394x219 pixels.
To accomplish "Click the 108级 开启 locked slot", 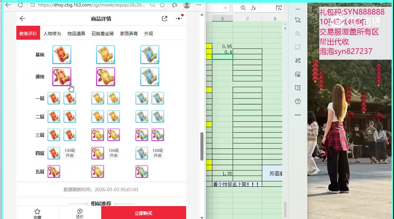I will point(158,153).
